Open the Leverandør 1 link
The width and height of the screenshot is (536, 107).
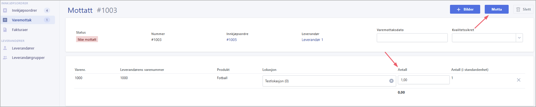[x=312, y=40]
